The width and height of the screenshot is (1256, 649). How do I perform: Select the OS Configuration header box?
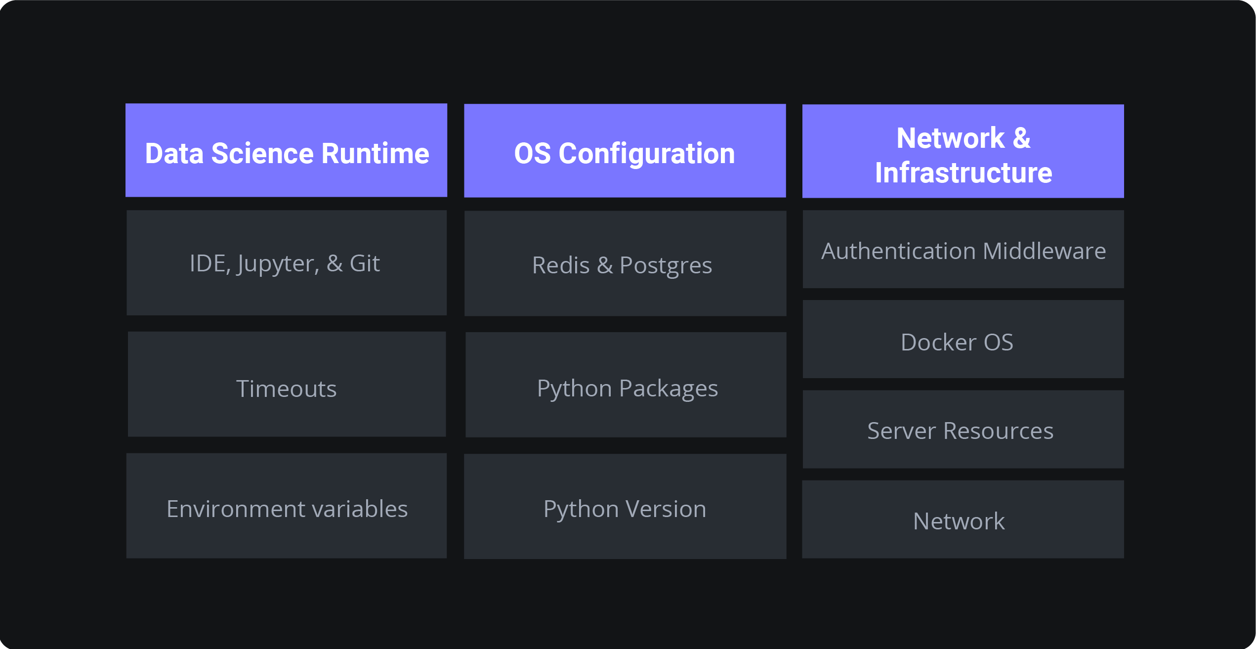[625, 151]
